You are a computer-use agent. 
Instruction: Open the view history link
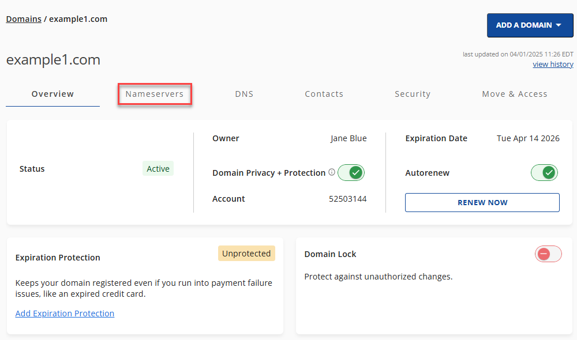coord(553,65)
